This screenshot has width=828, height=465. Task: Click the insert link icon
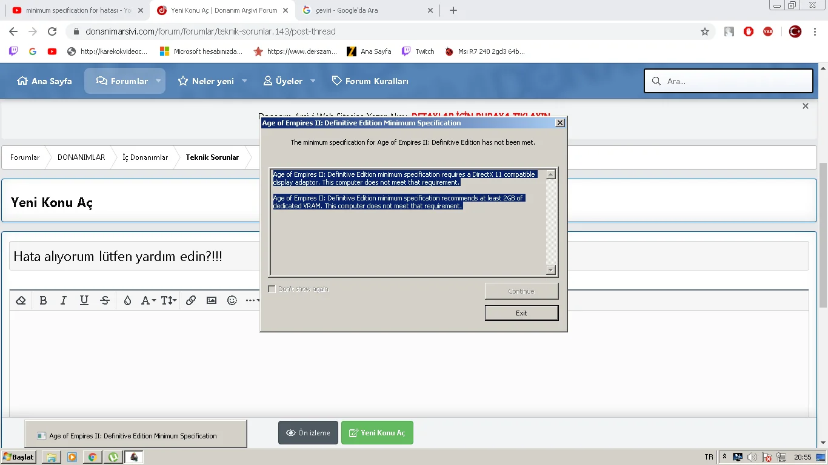pos(191,300)
